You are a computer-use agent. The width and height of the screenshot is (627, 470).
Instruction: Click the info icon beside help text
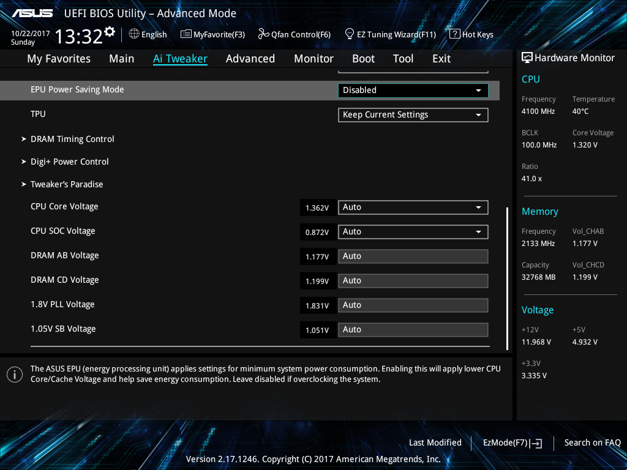click(x=15, y=375)
